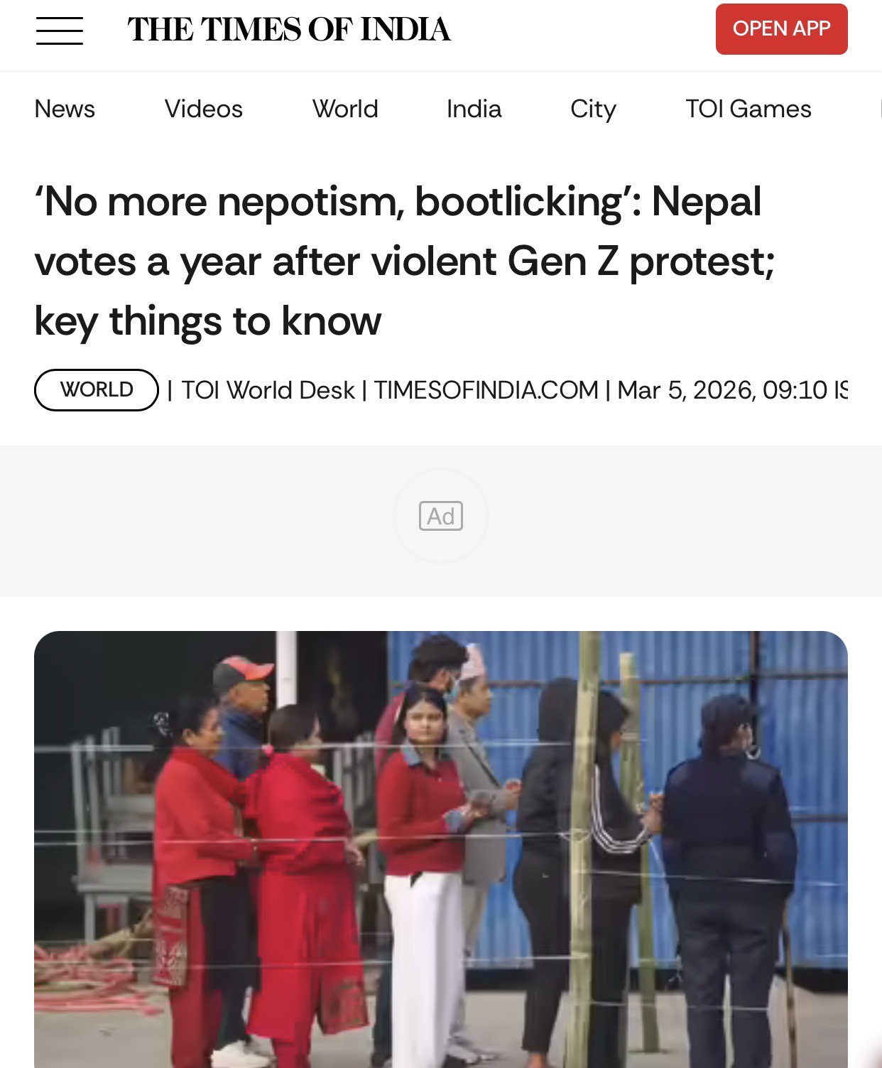Click the article date Mar 5, 2026
This screenshot has width=882, height=1068.
[685, 390]
